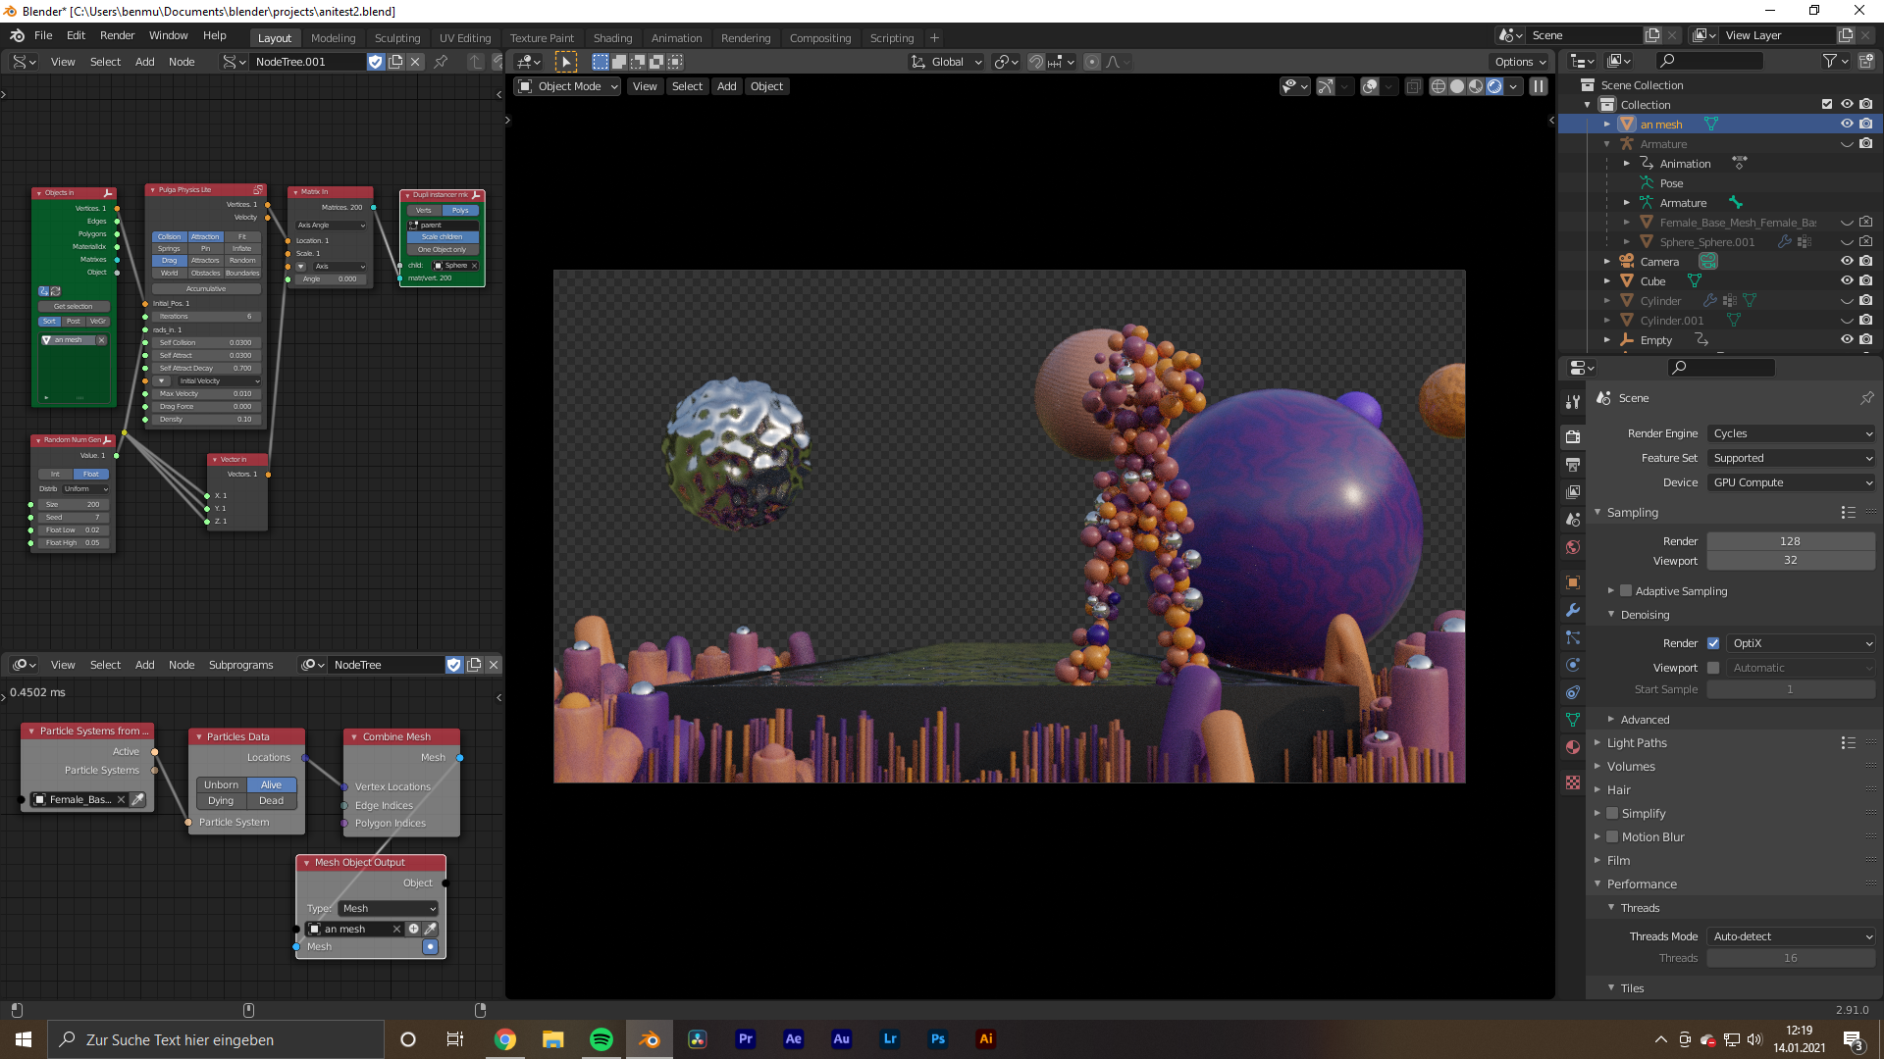Expand the Animation item under Armature
Screen dimensions: 1884x1059
(x=1627, y=163)
